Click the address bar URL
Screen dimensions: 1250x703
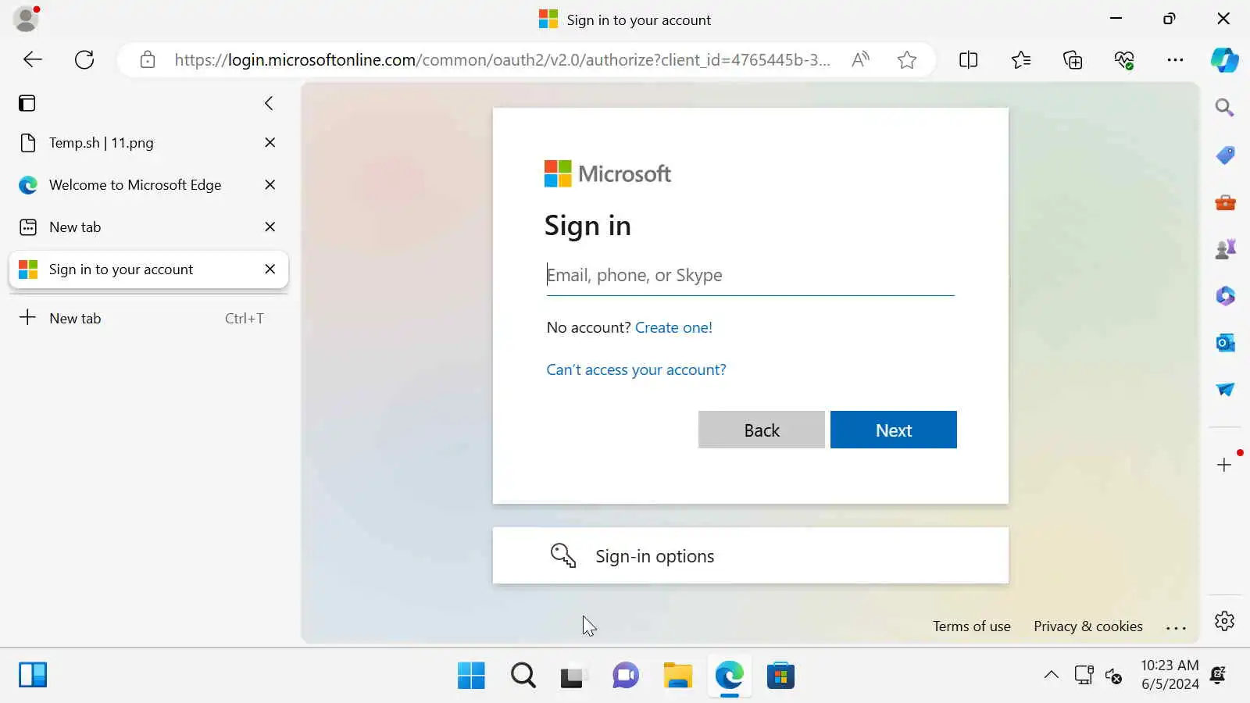502,60
